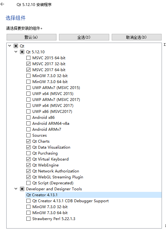Image resolution: width=166 pixels, height=232 pixels.
Task: Click the 默认(A) default button
Action: pos(31,37)
